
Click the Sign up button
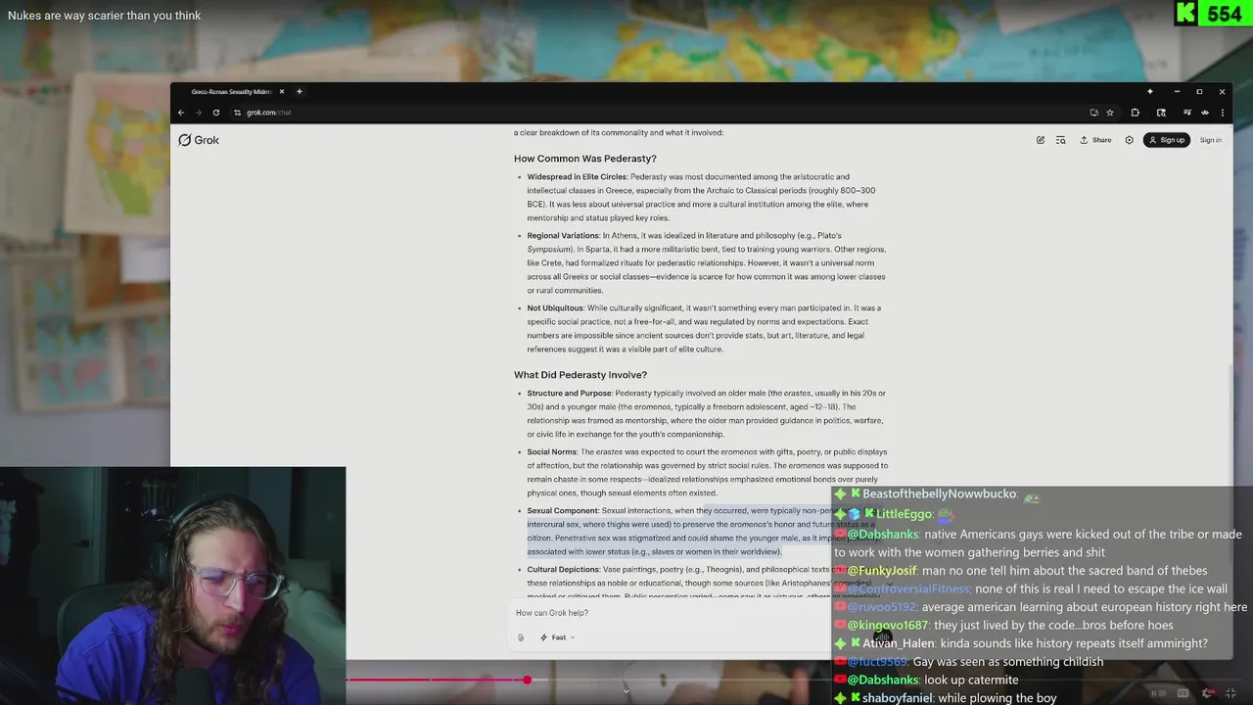(1167, 140)
